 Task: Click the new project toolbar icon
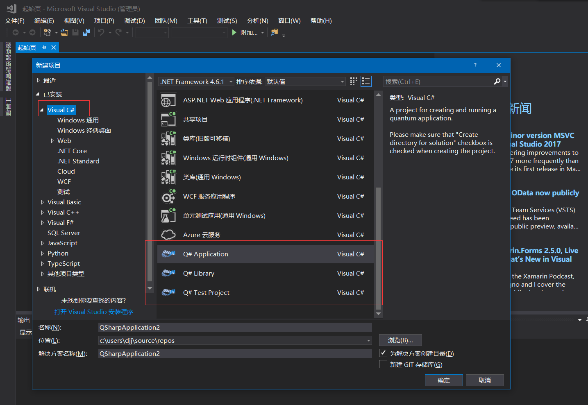[x=47, y=32]
